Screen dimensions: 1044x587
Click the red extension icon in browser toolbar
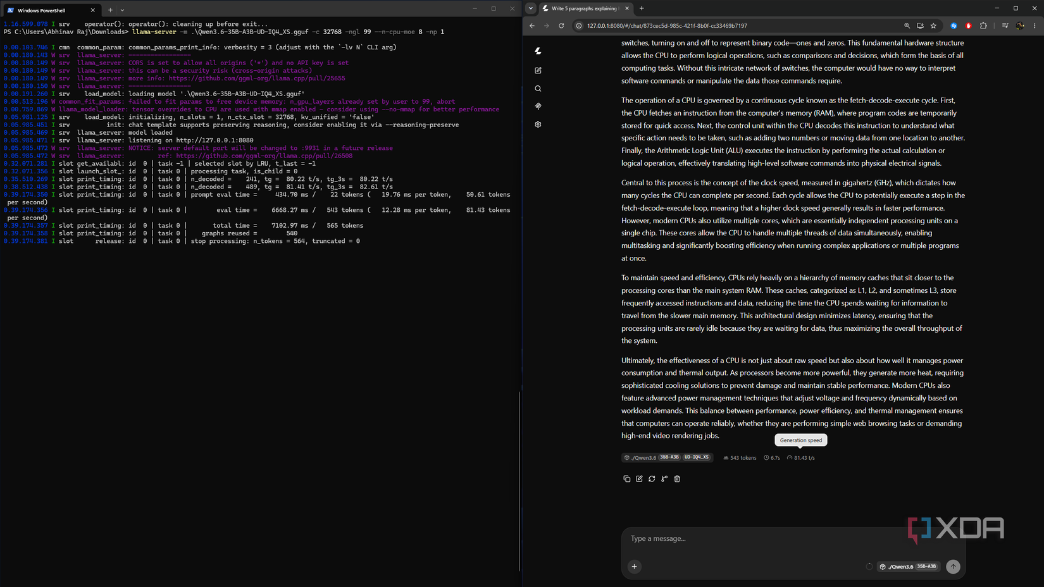click(969, 26)
